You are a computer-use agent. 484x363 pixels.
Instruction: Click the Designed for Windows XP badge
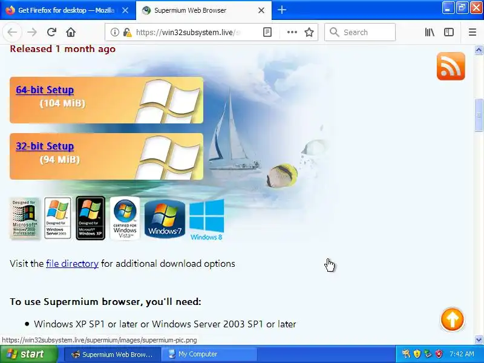(x=90, y=218)
